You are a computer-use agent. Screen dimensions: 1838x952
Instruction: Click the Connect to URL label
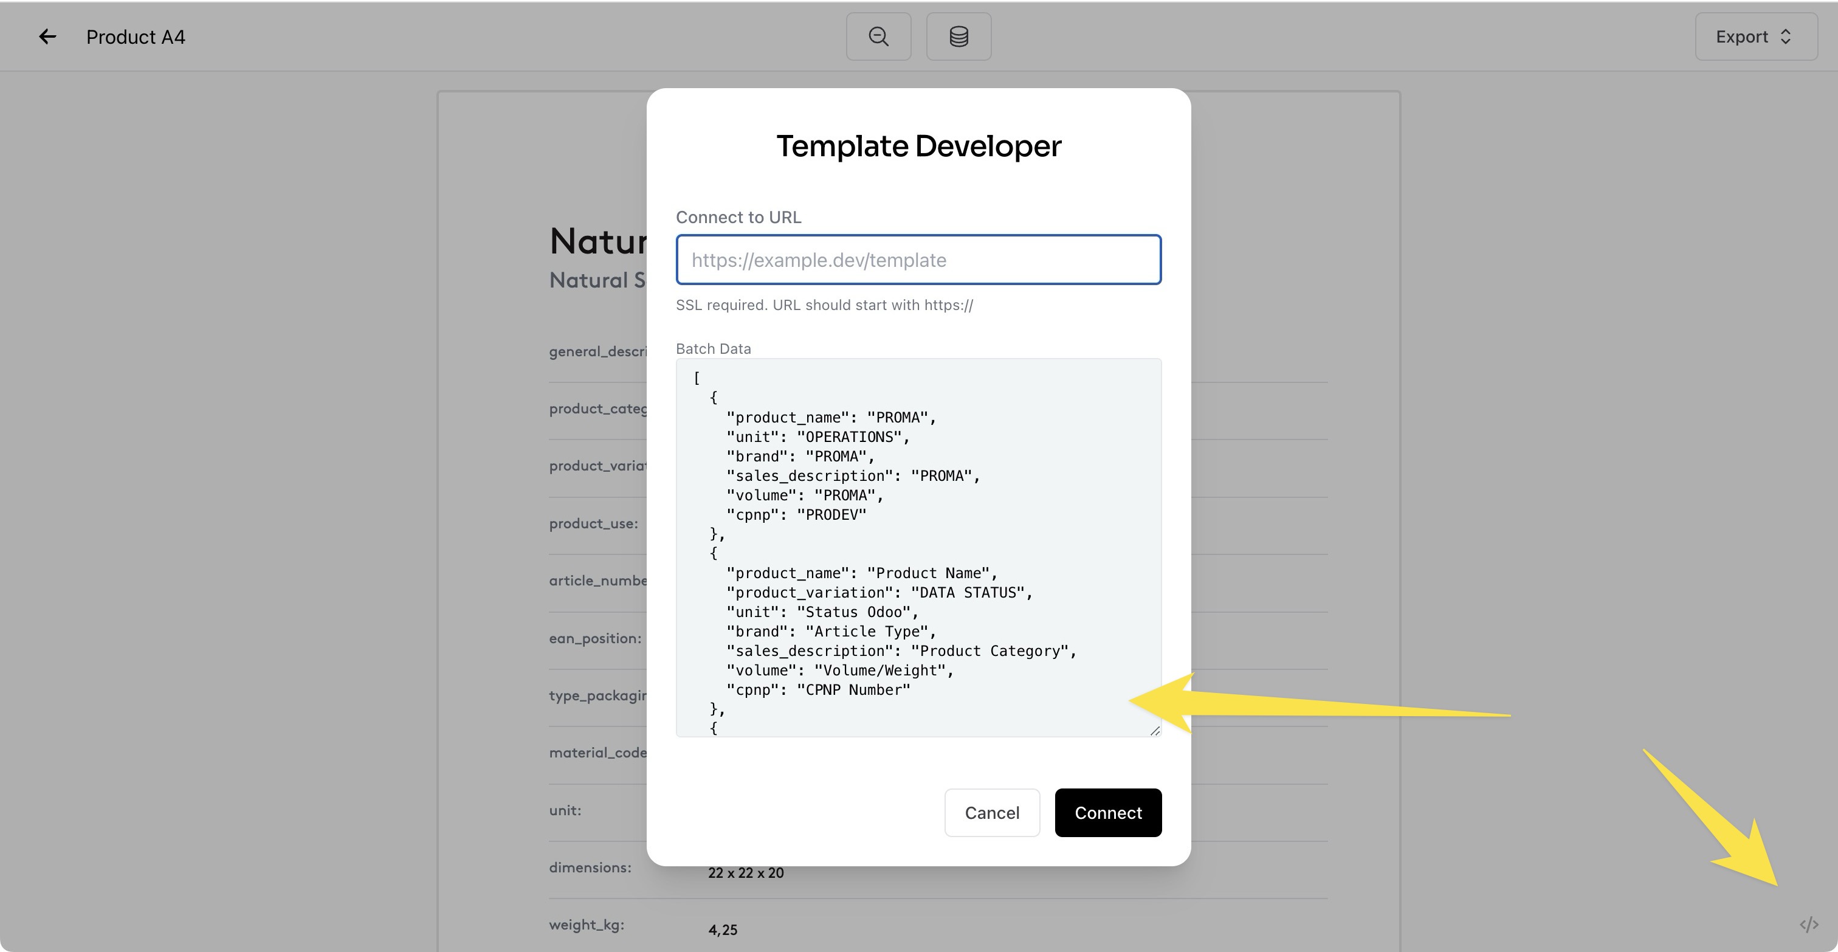tap(738, 217)
